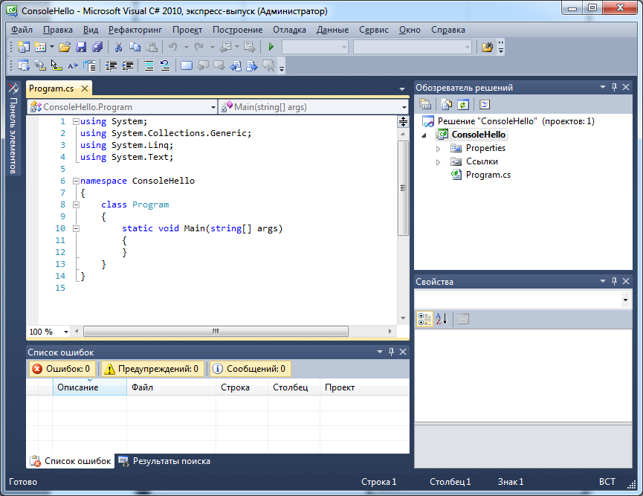This screenshot has width=643, height=496.
Task: Click the Undo arrow icon
Action: 173,47
